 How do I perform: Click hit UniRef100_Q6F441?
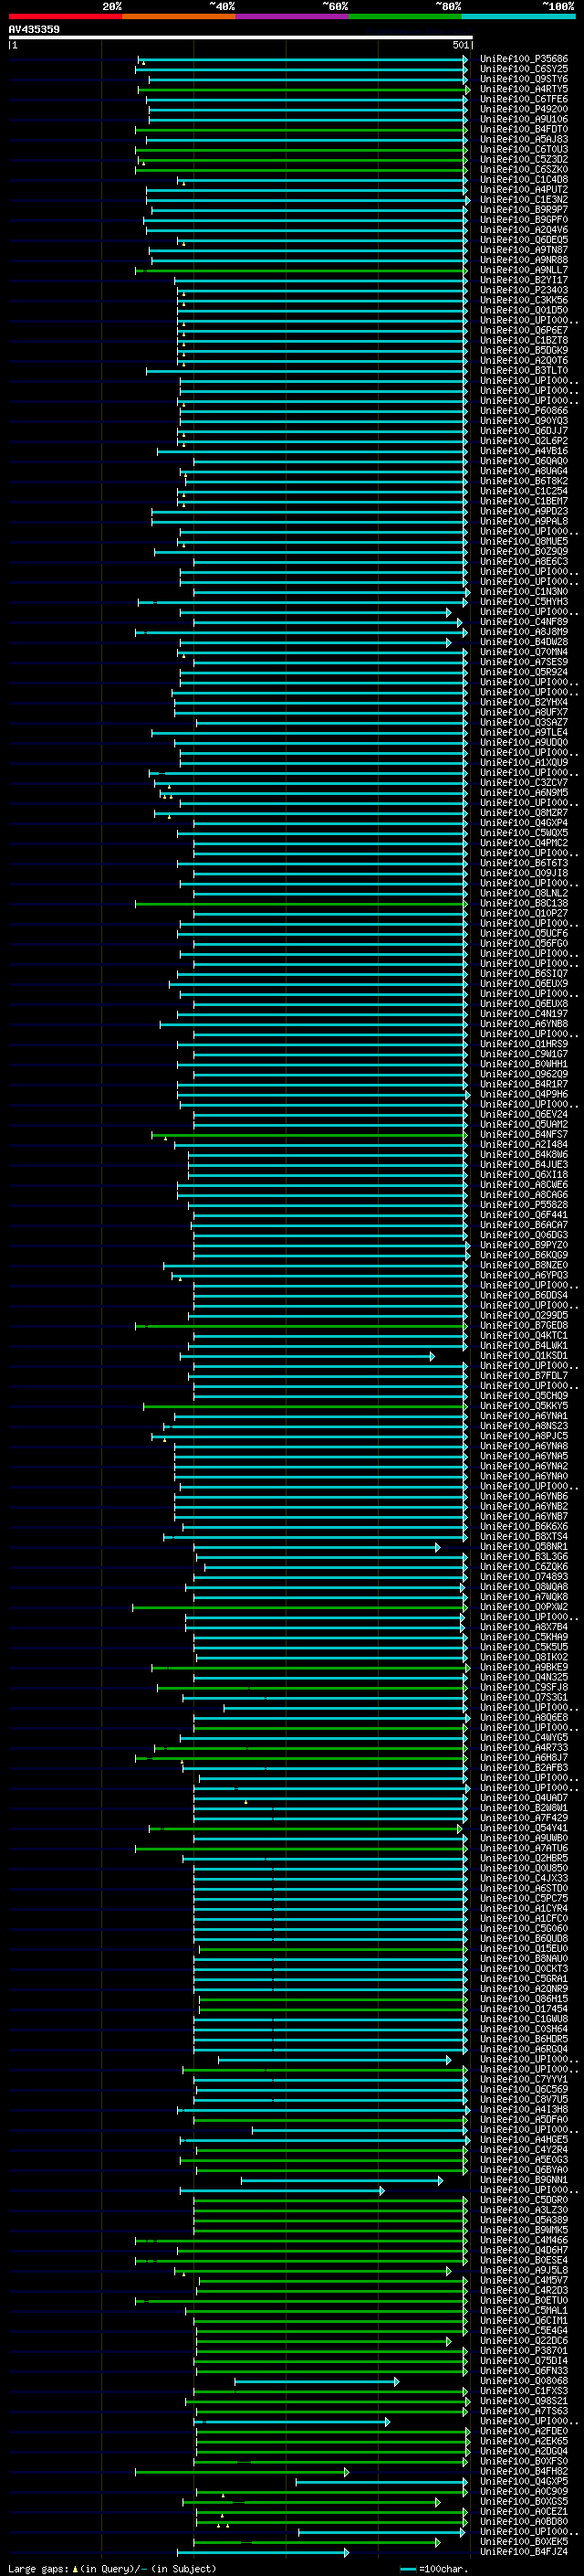524,1215
